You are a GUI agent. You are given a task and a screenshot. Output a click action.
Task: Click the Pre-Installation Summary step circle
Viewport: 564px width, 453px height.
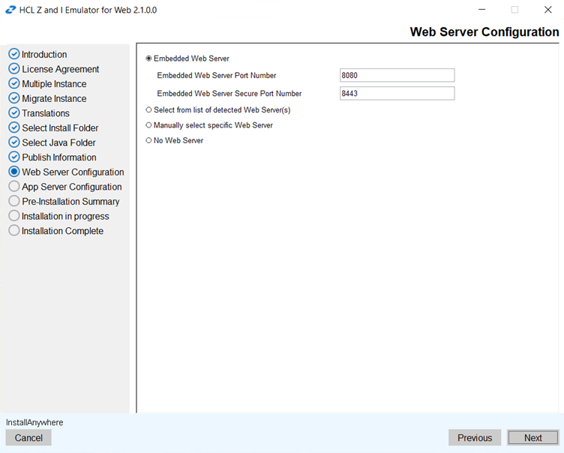pyautogui.click(x=14, y=201)
